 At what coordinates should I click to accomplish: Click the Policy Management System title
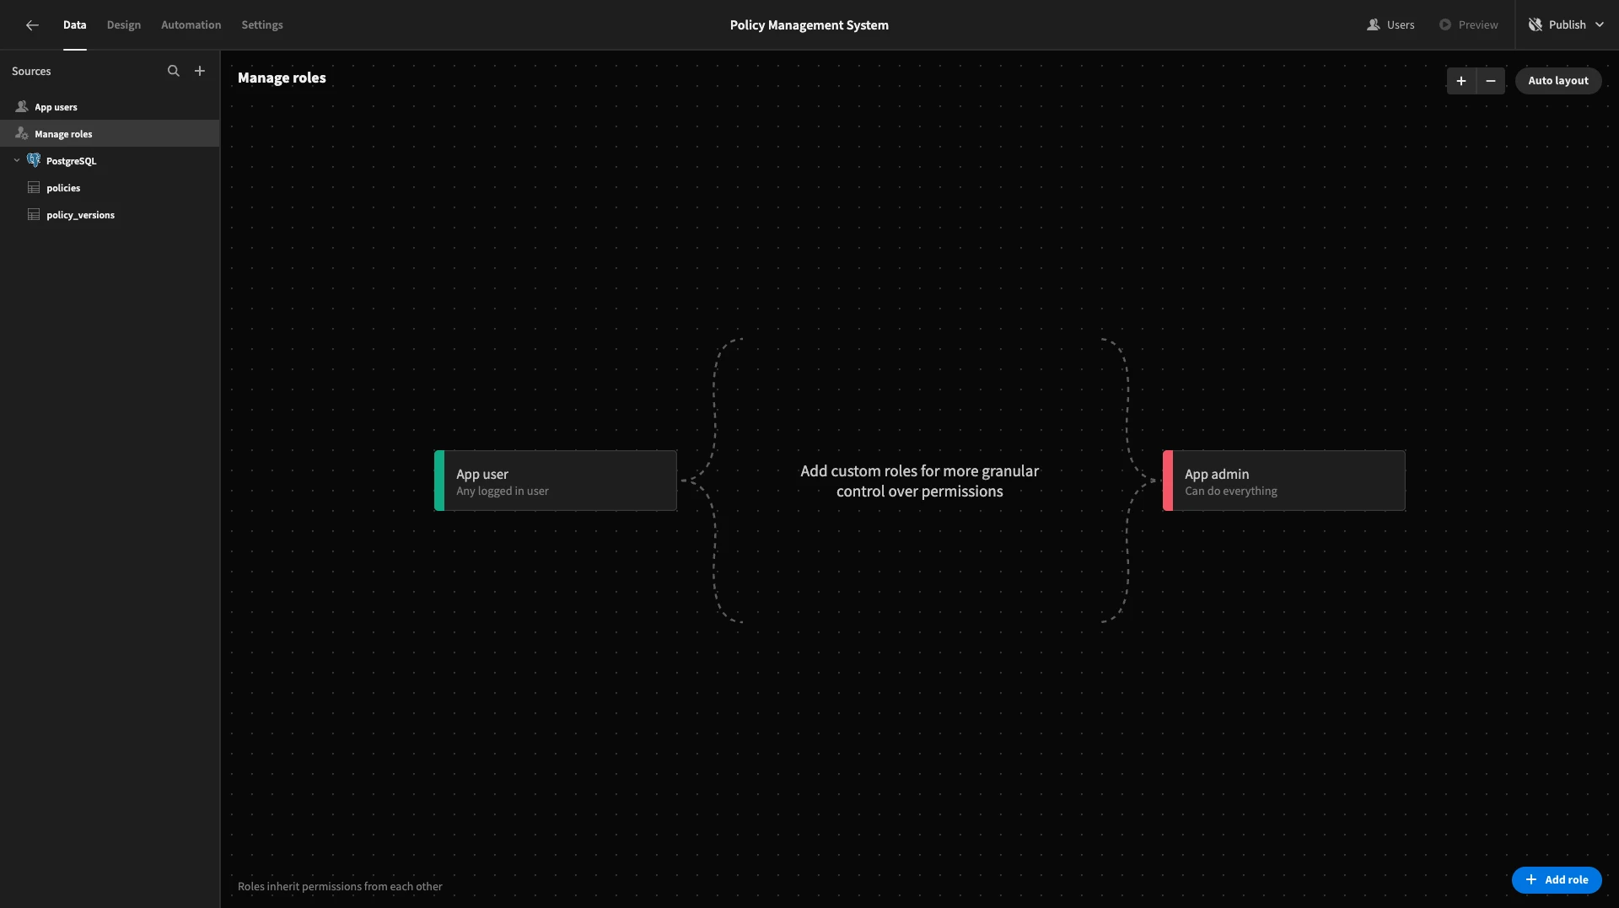(809, 25)
